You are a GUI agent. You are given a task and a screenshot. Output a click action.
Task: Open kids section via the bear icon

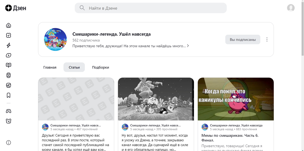tap(8, 121)
